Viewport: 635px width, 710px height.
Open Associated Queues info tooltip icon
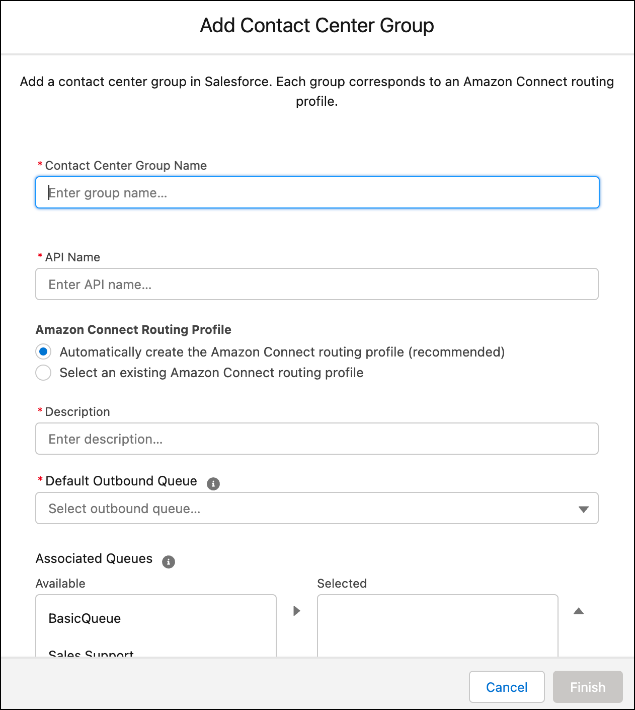169,561
